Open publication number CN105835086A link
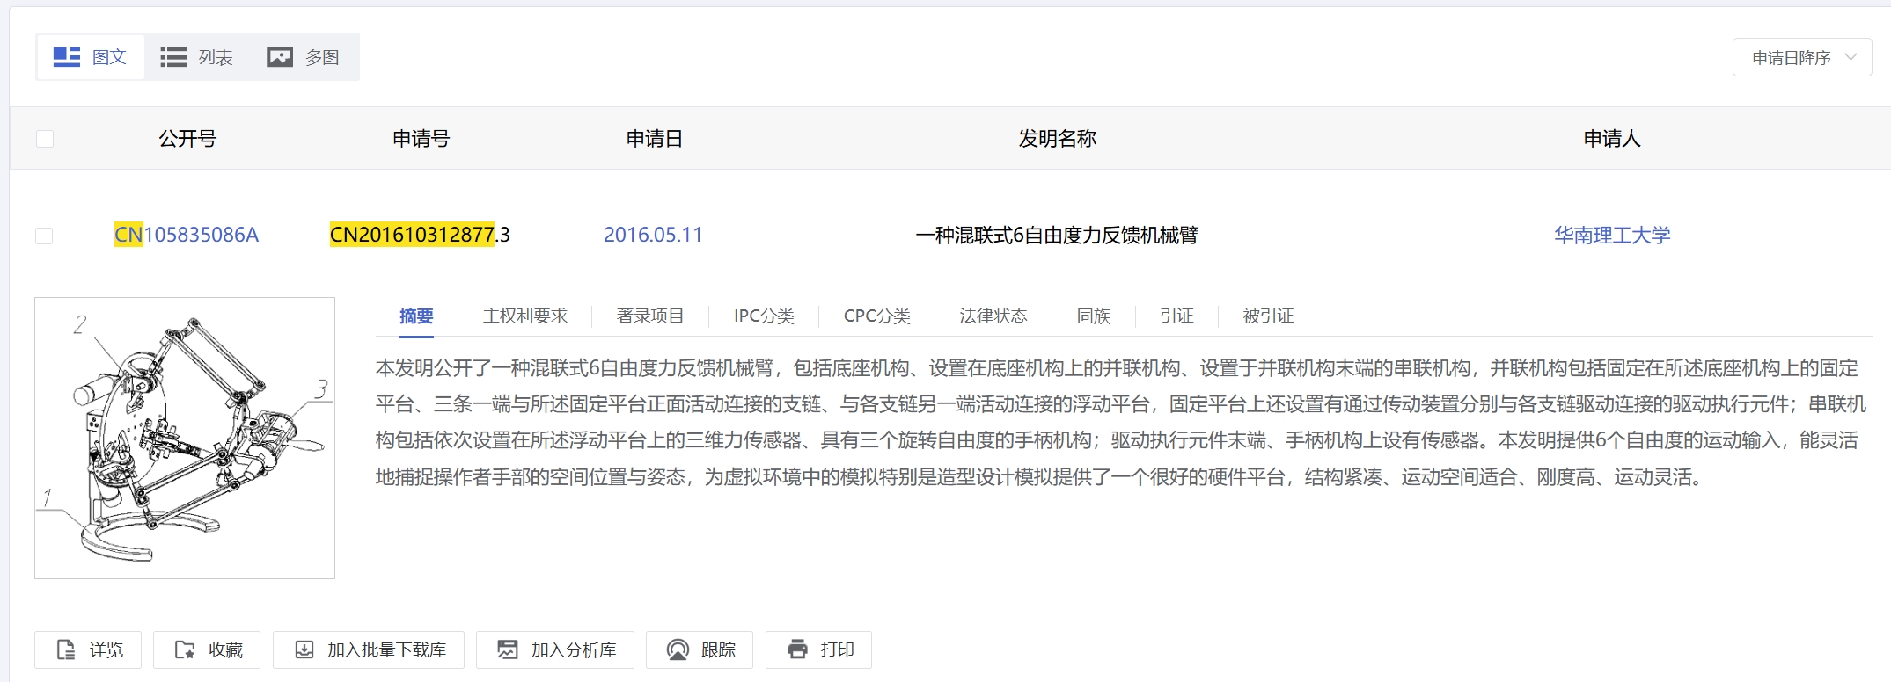 pos(187,235)
